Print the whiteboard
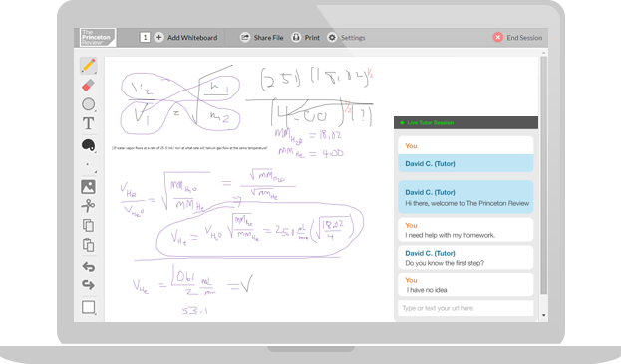The height and width of the screenshot is (364, 621). tap(306, 38)
